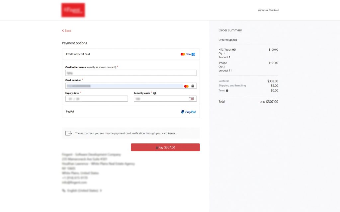Expand the English (United States) language selector

(83, 190)
